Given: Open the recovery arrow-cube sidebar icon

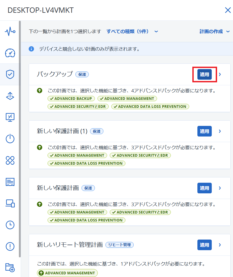Looking at the screenshot, I should [x=10, y=96].
